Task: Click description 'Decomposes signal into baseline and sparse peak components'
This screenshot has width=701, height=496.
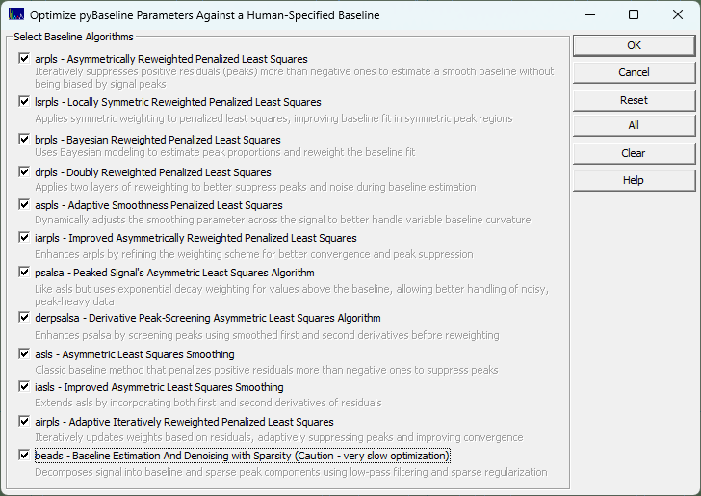Action: pos(291,472)
